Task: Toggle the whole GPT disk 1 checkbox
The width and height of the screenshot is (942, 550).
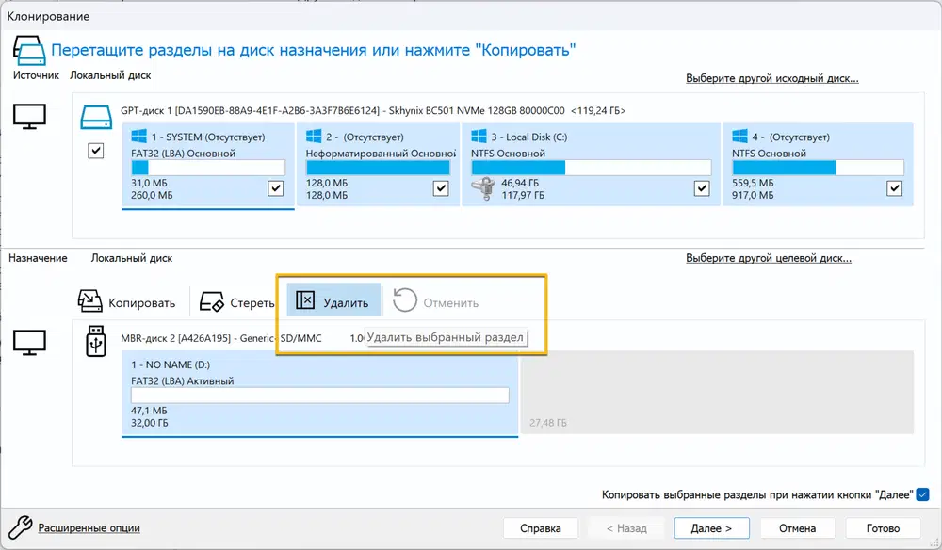Action: (x=95, y=151)
